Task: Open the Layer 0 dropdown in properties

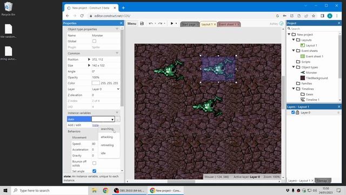Action: coord(106,89)
